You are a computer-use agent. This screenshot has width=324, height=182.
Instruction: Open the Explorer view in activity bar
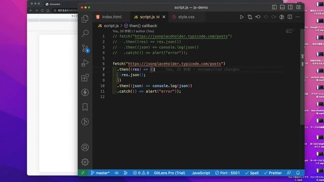pyautogui.click(x=85, y=19)
